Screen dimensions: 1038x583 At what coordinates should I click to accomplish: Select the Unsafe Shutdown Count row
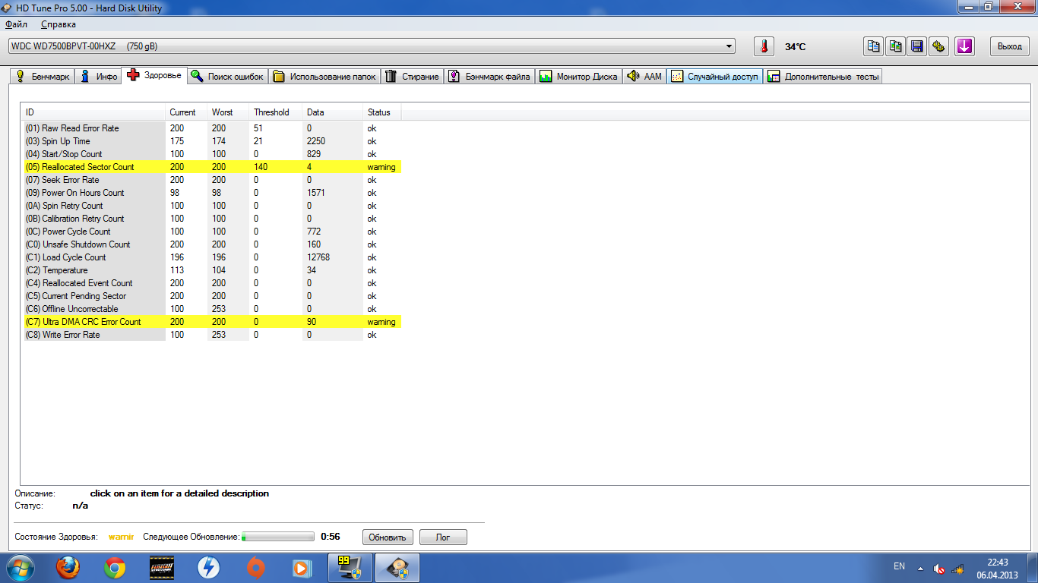(x=212, y=244)
